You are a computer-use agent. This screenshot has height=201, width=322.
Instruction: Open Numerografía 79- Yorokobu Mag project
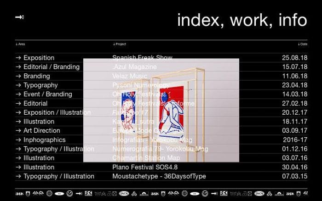[160, 149]
